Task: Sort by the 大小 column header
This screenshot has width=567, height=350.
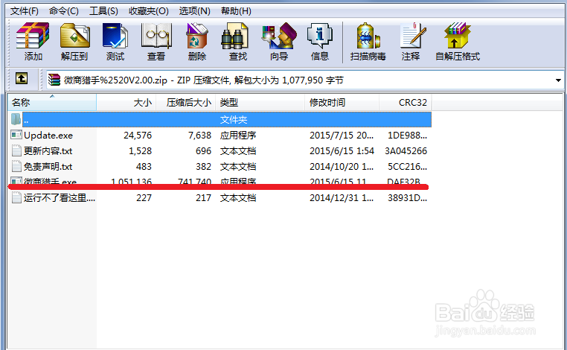Action: pos(126,103)
